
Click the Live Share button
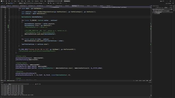tap(168, 3)
